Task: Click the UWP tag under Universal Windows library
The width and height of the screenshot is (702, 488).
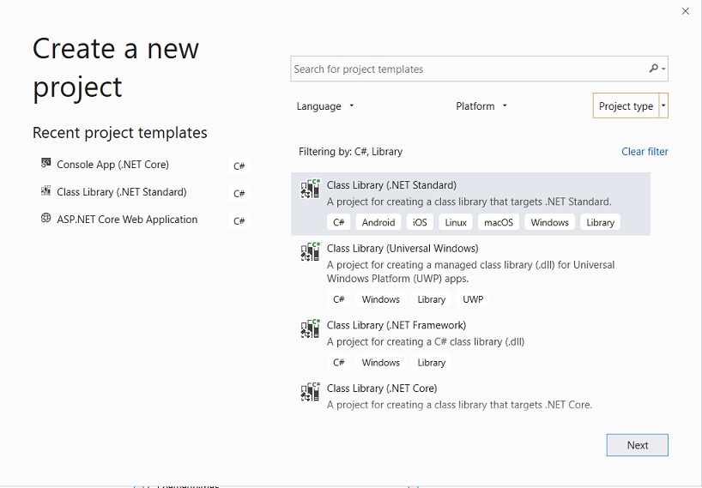Action: [x=473, y=299]
